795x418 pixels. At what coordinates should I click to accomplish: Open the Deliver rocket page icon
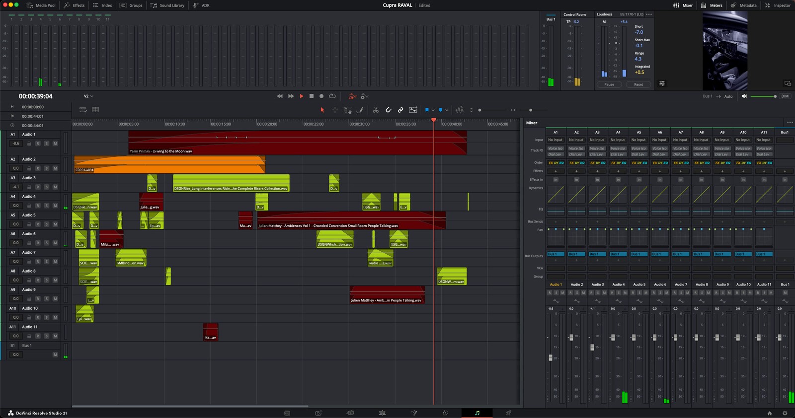[x=509, y=413]
